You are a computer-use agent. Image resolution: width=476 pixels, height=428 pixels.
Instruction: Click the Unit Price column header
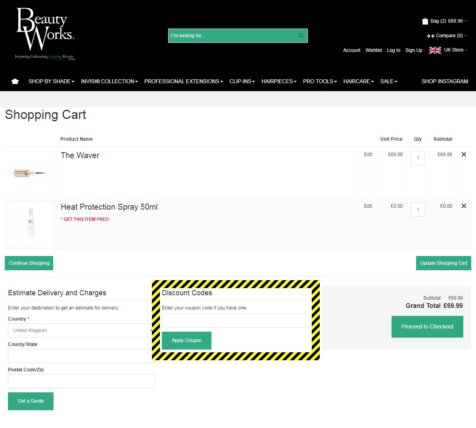tap(391, 139)
